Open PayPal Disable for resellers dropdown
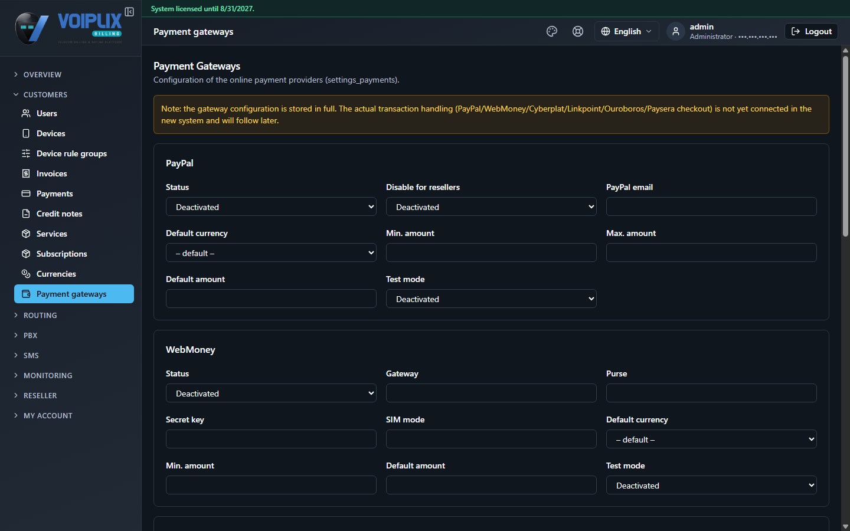The width and height of the screenshot is (850, 531). 491,206
